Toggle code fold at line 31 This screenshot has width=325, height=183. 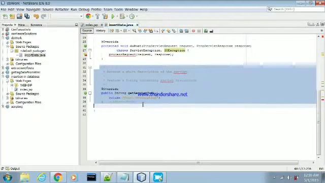(90, 68)
